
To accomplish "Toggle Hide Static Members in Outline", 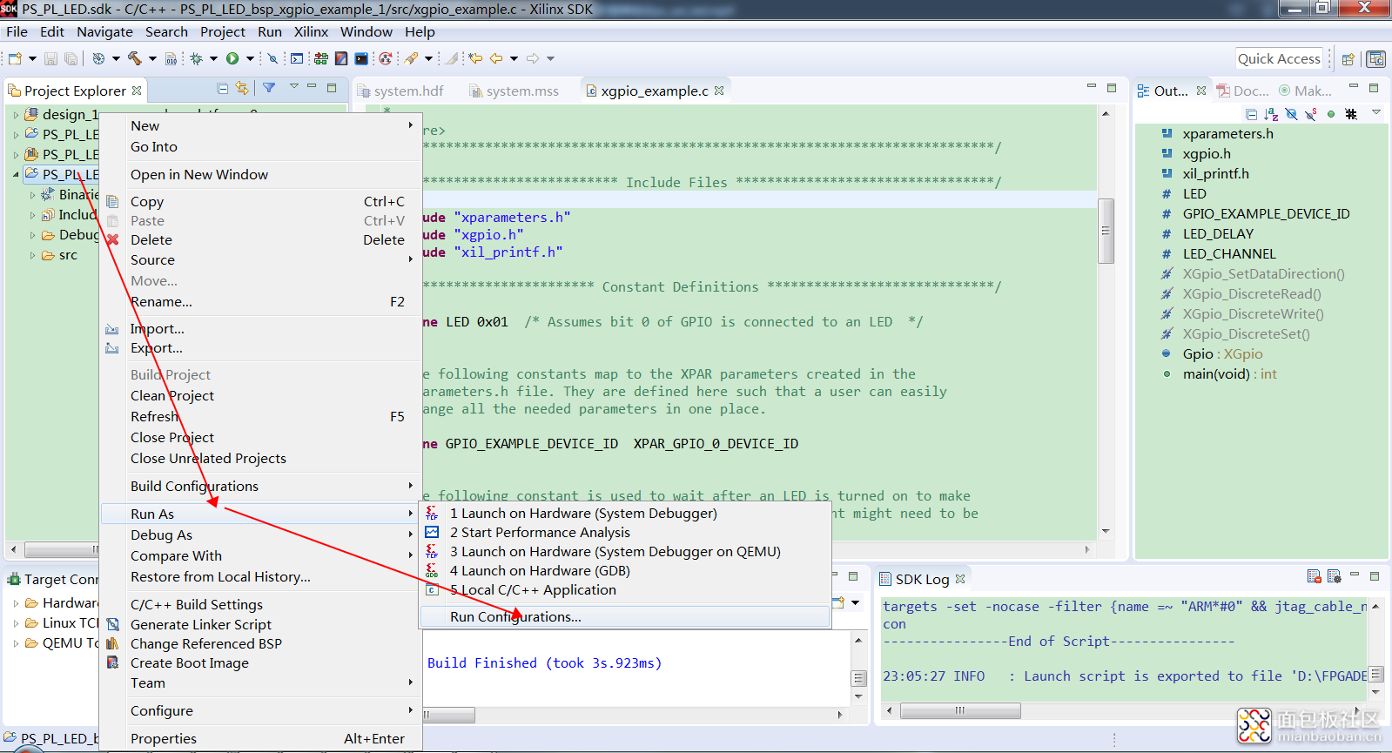I will click(1311, 114).
